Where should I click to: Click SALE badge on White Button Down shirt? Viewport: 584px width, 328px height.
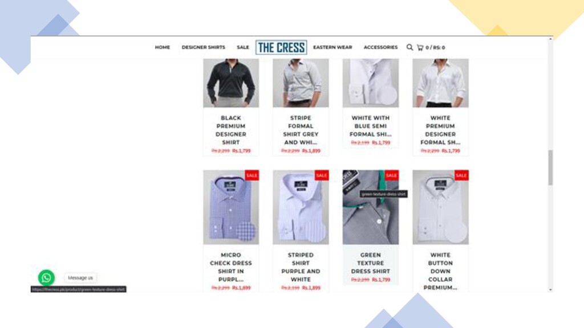point(461,175)
